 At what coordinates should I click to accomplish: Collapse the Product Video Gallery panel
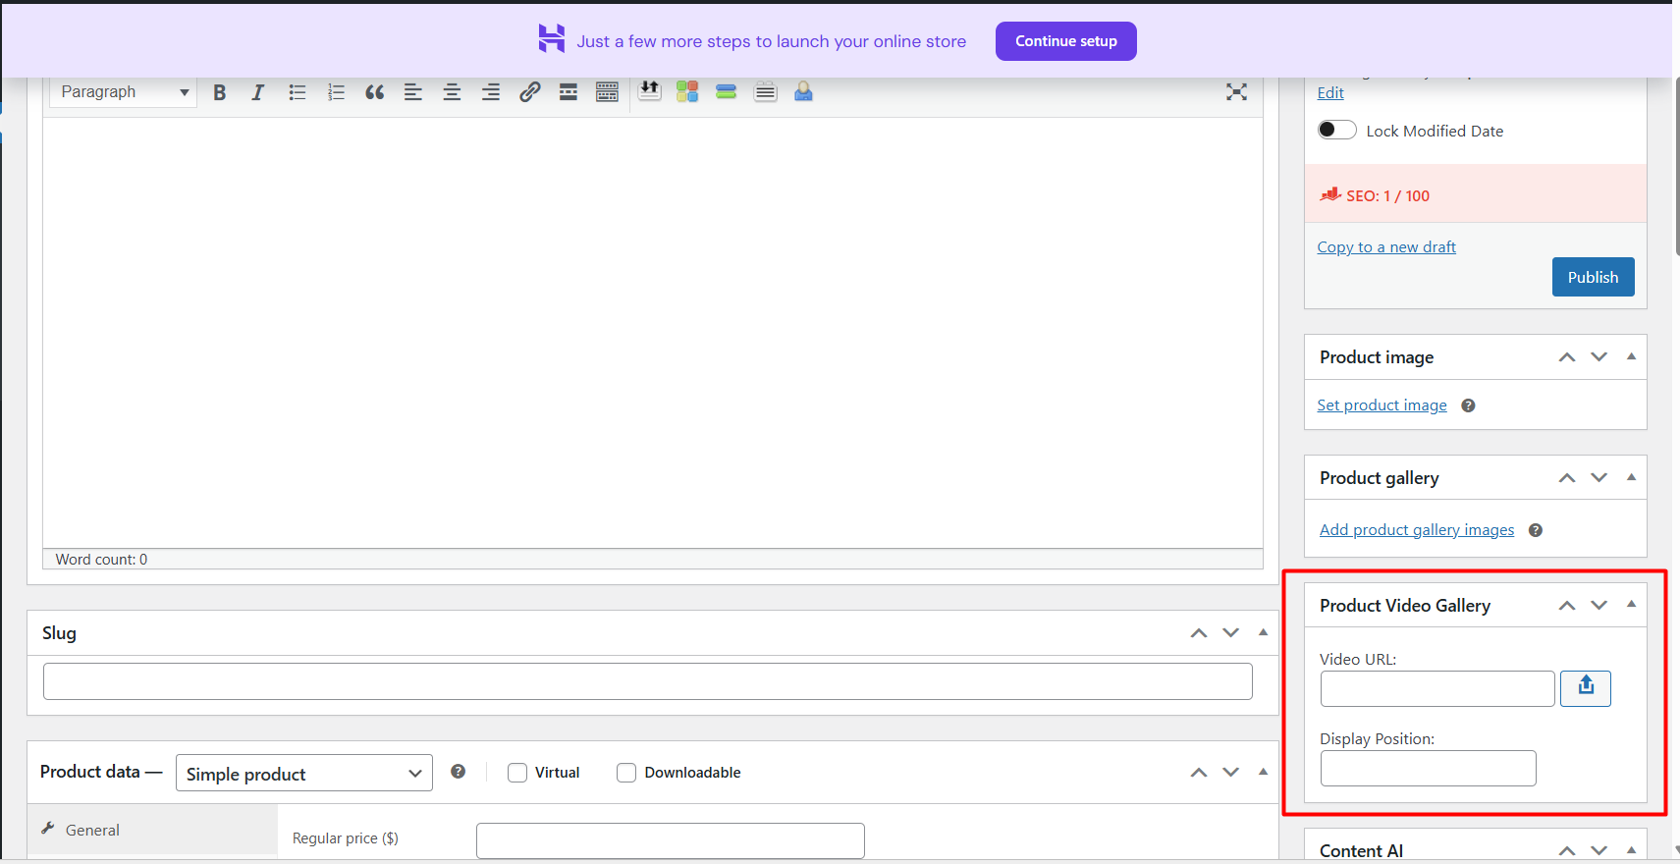[x=1631, y=604]
